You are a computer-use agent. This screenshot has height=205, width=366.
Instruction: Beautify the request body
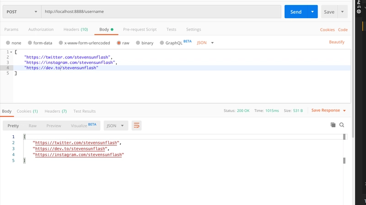337,42
